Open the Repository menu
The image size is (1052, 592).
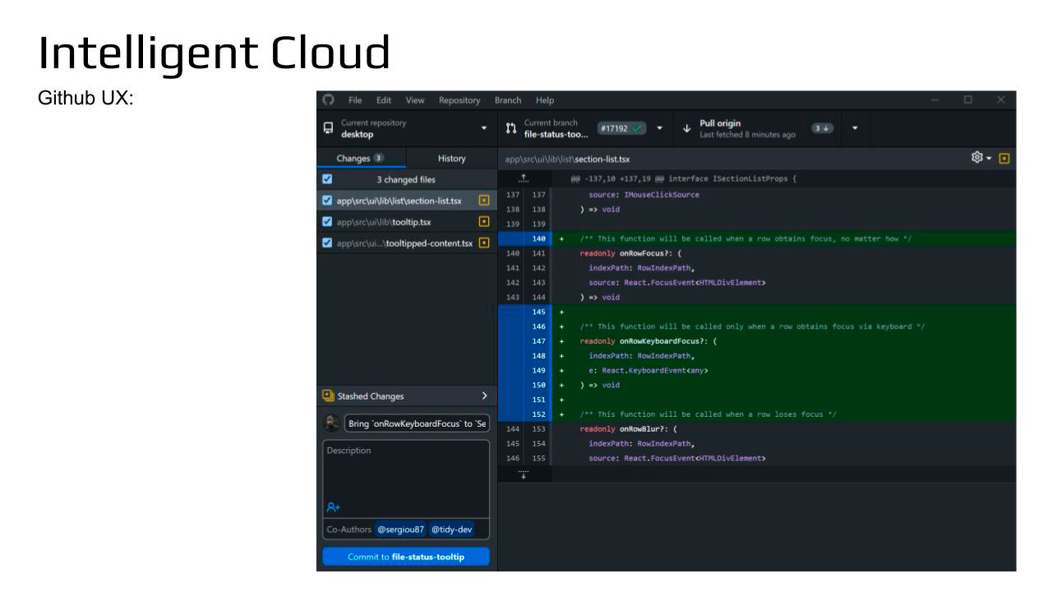(x=459, y=100)
